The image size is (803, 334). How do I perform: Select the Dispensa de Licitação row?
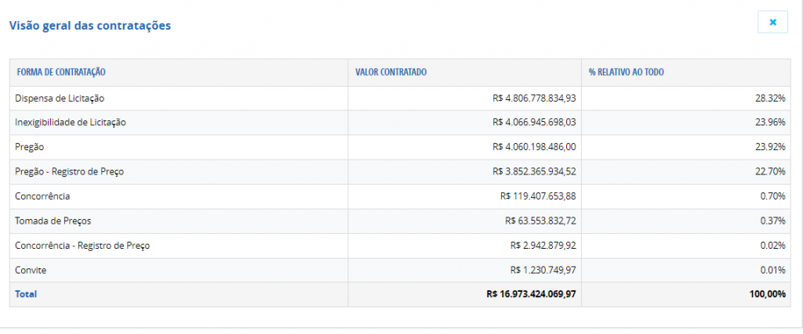(x=60, y=98)
